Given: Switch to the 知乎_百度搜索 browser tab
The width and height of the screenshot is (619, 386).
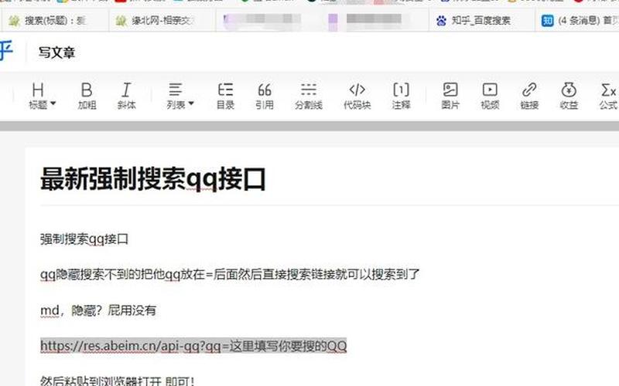Looking at the screenshot, I should 482,21.
